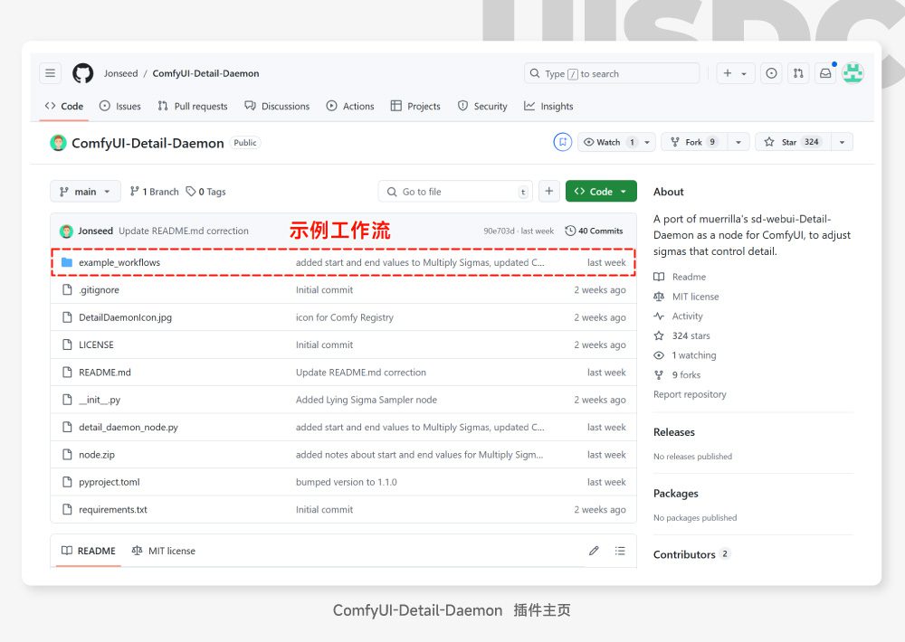Open the notifications inbox icon

[x=826, y=73]
